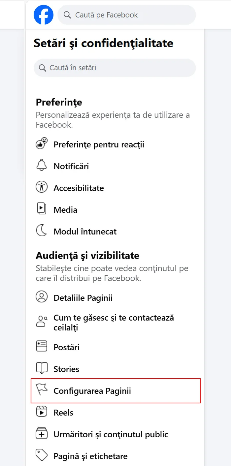231x466 pixels.
Task: Open Preferințe pentru reacții settings
Action: (99, 144)
